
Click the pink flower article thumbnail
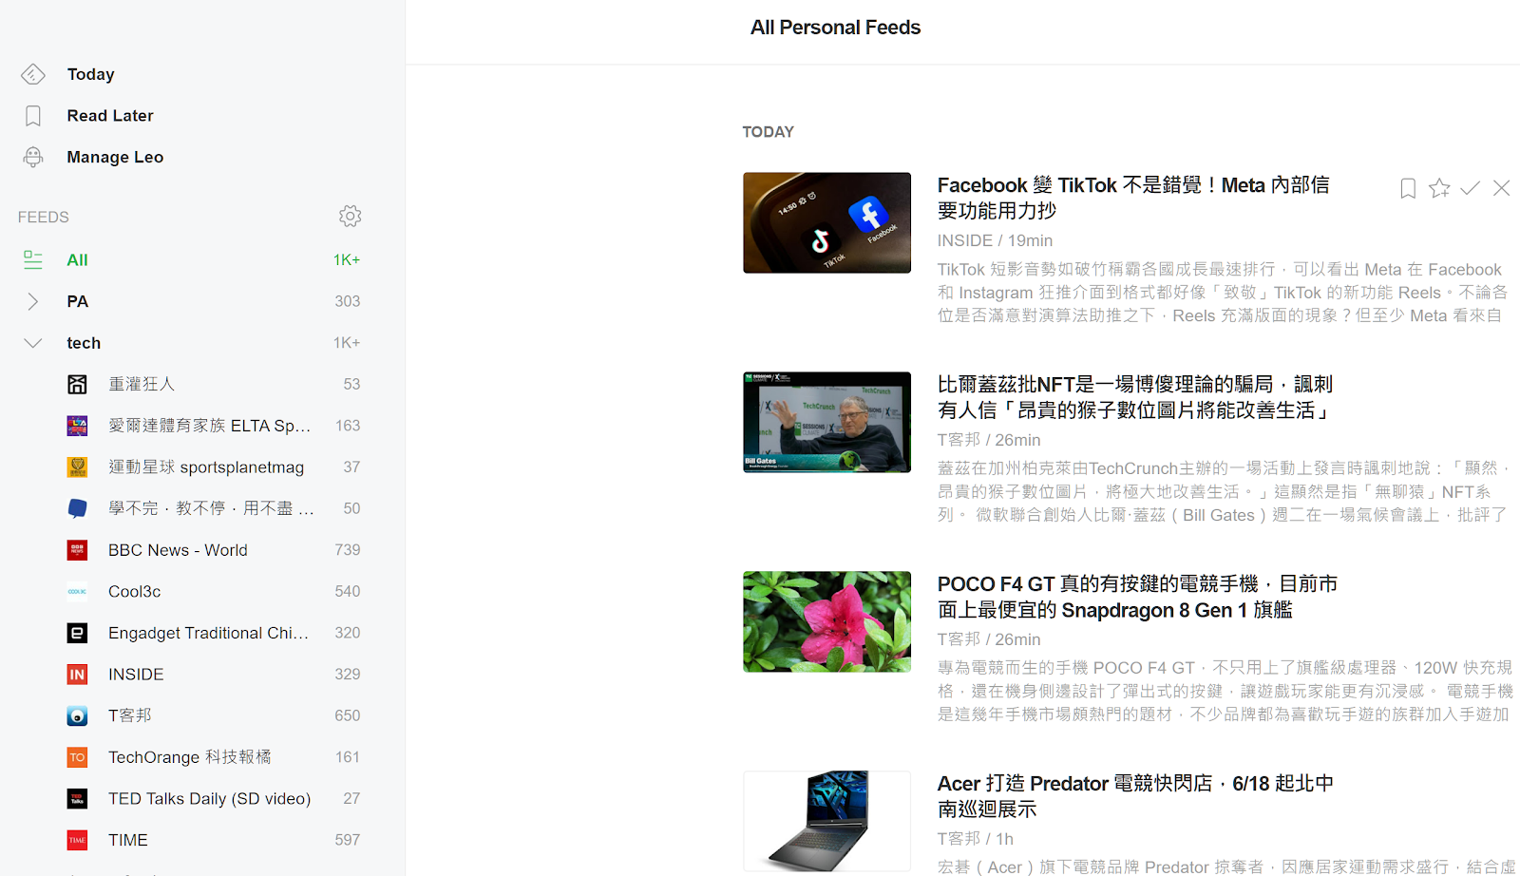pyautogui.click(x=826, y=621)
